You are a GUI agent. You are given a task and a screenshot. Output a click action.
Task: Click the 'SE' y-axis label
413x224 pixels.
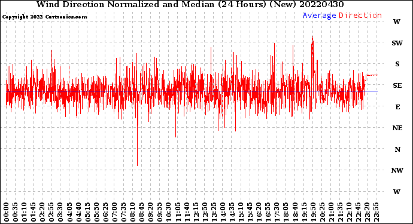coord(397,85)
